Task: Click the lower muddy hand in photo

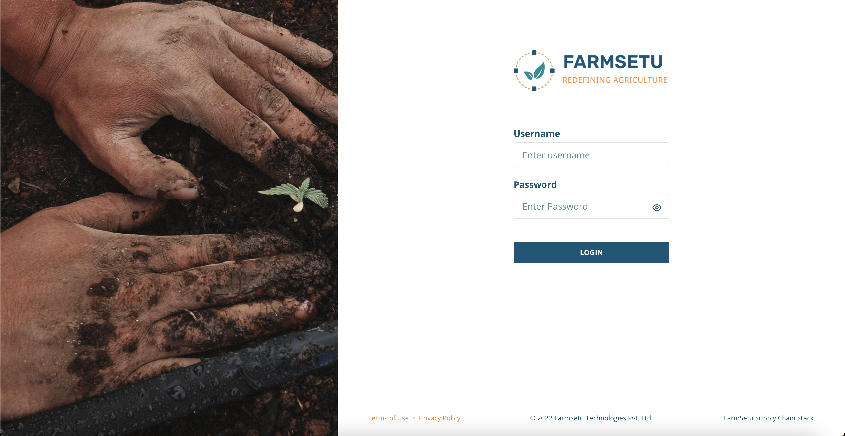Action: (148, 295)
